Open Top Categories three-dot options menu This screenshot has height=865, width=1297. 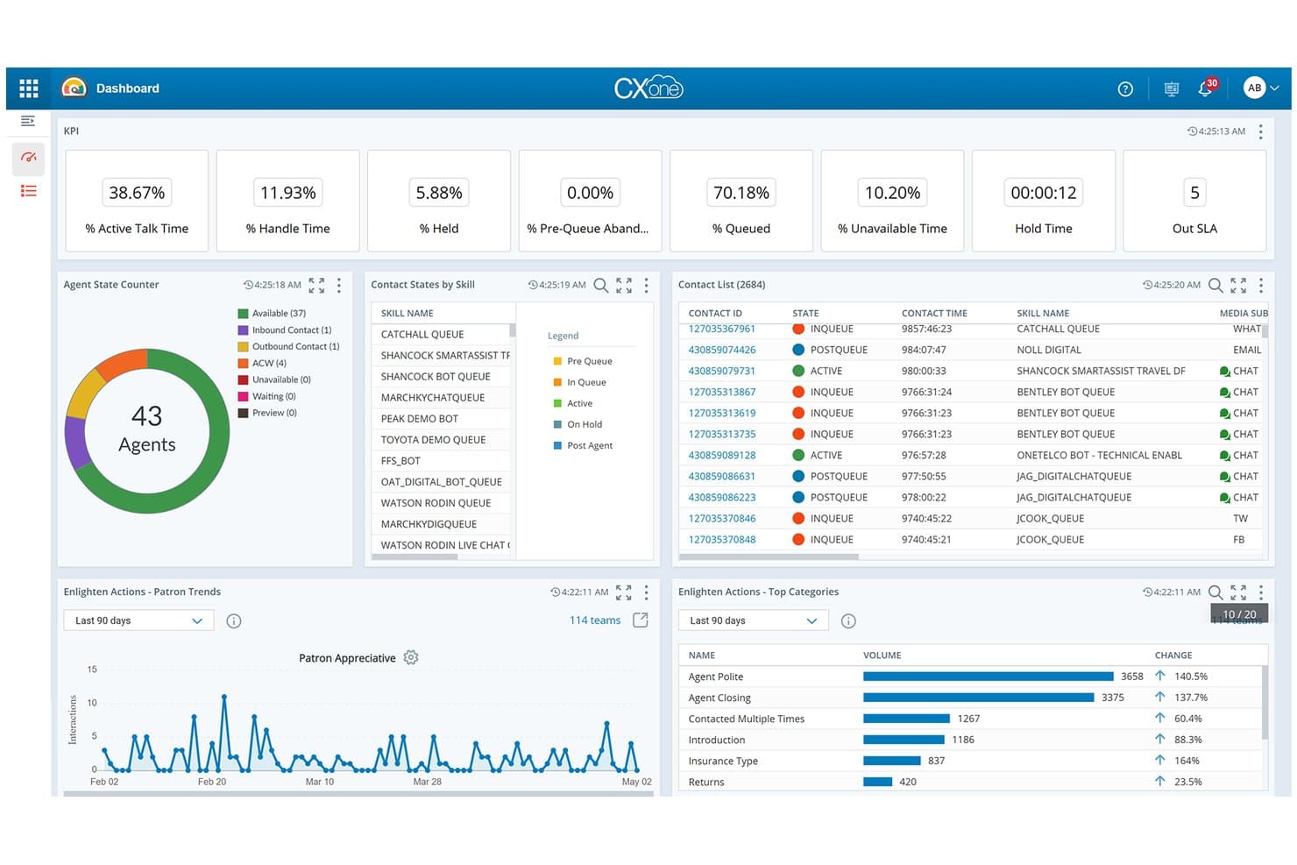pos(1261,592)
